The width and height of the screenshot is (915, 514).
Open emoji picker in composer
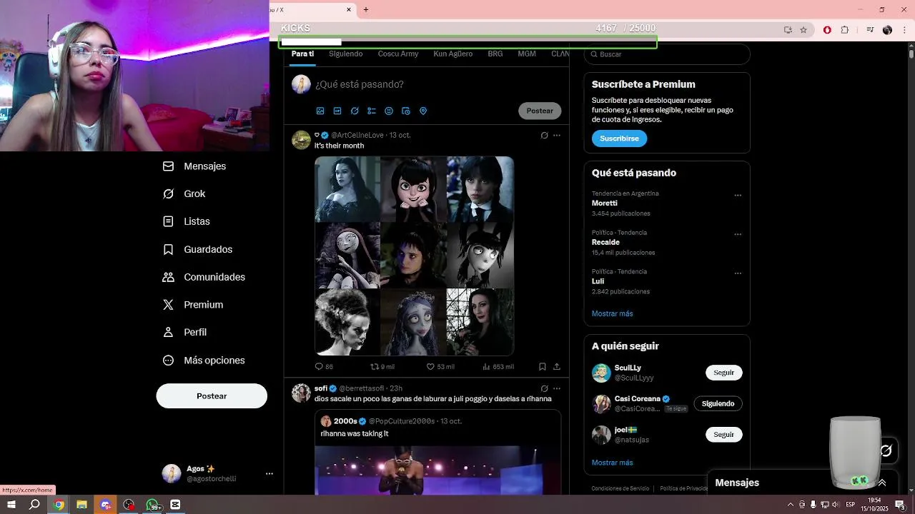[x=389, y=111]
